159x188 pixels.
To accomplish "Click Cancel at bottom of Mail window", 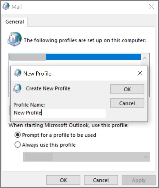I will (101, 180).
